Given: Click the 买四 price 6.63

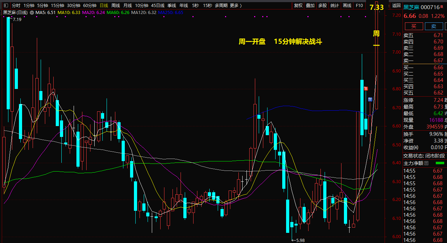Looking at the screenshot, I should 438,86.
